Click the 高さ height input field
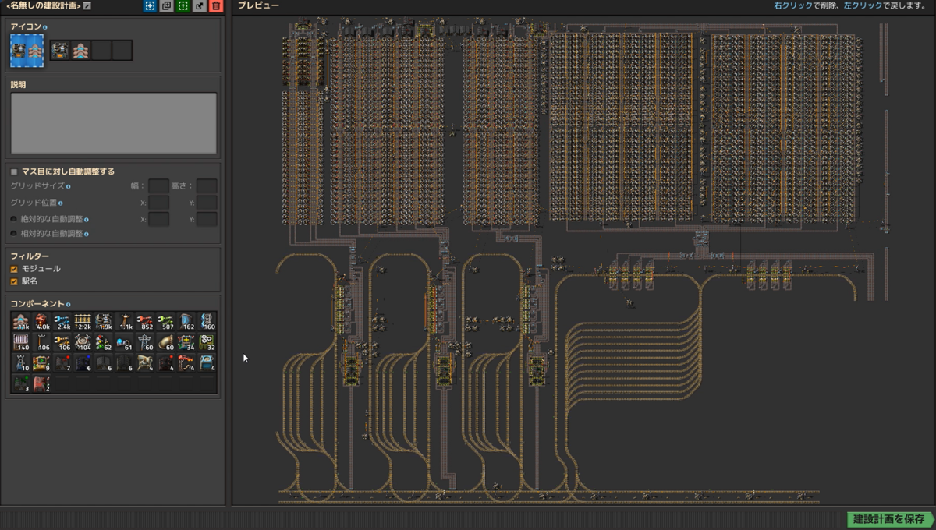This screenshot has width=936, height=530. tap(207, 186)
